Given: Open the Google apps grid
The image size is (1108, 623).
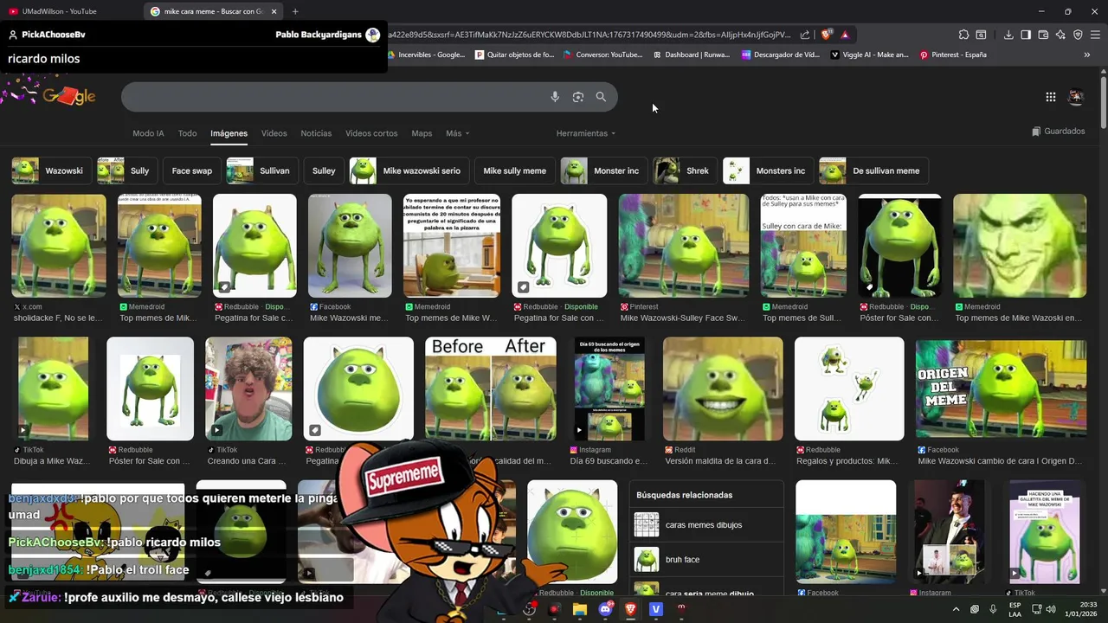Looking at the screenshot, I should 1050,97.
